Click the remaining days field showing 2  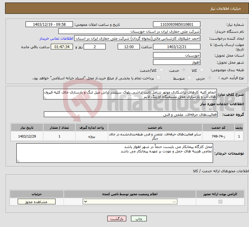(95, 47)
